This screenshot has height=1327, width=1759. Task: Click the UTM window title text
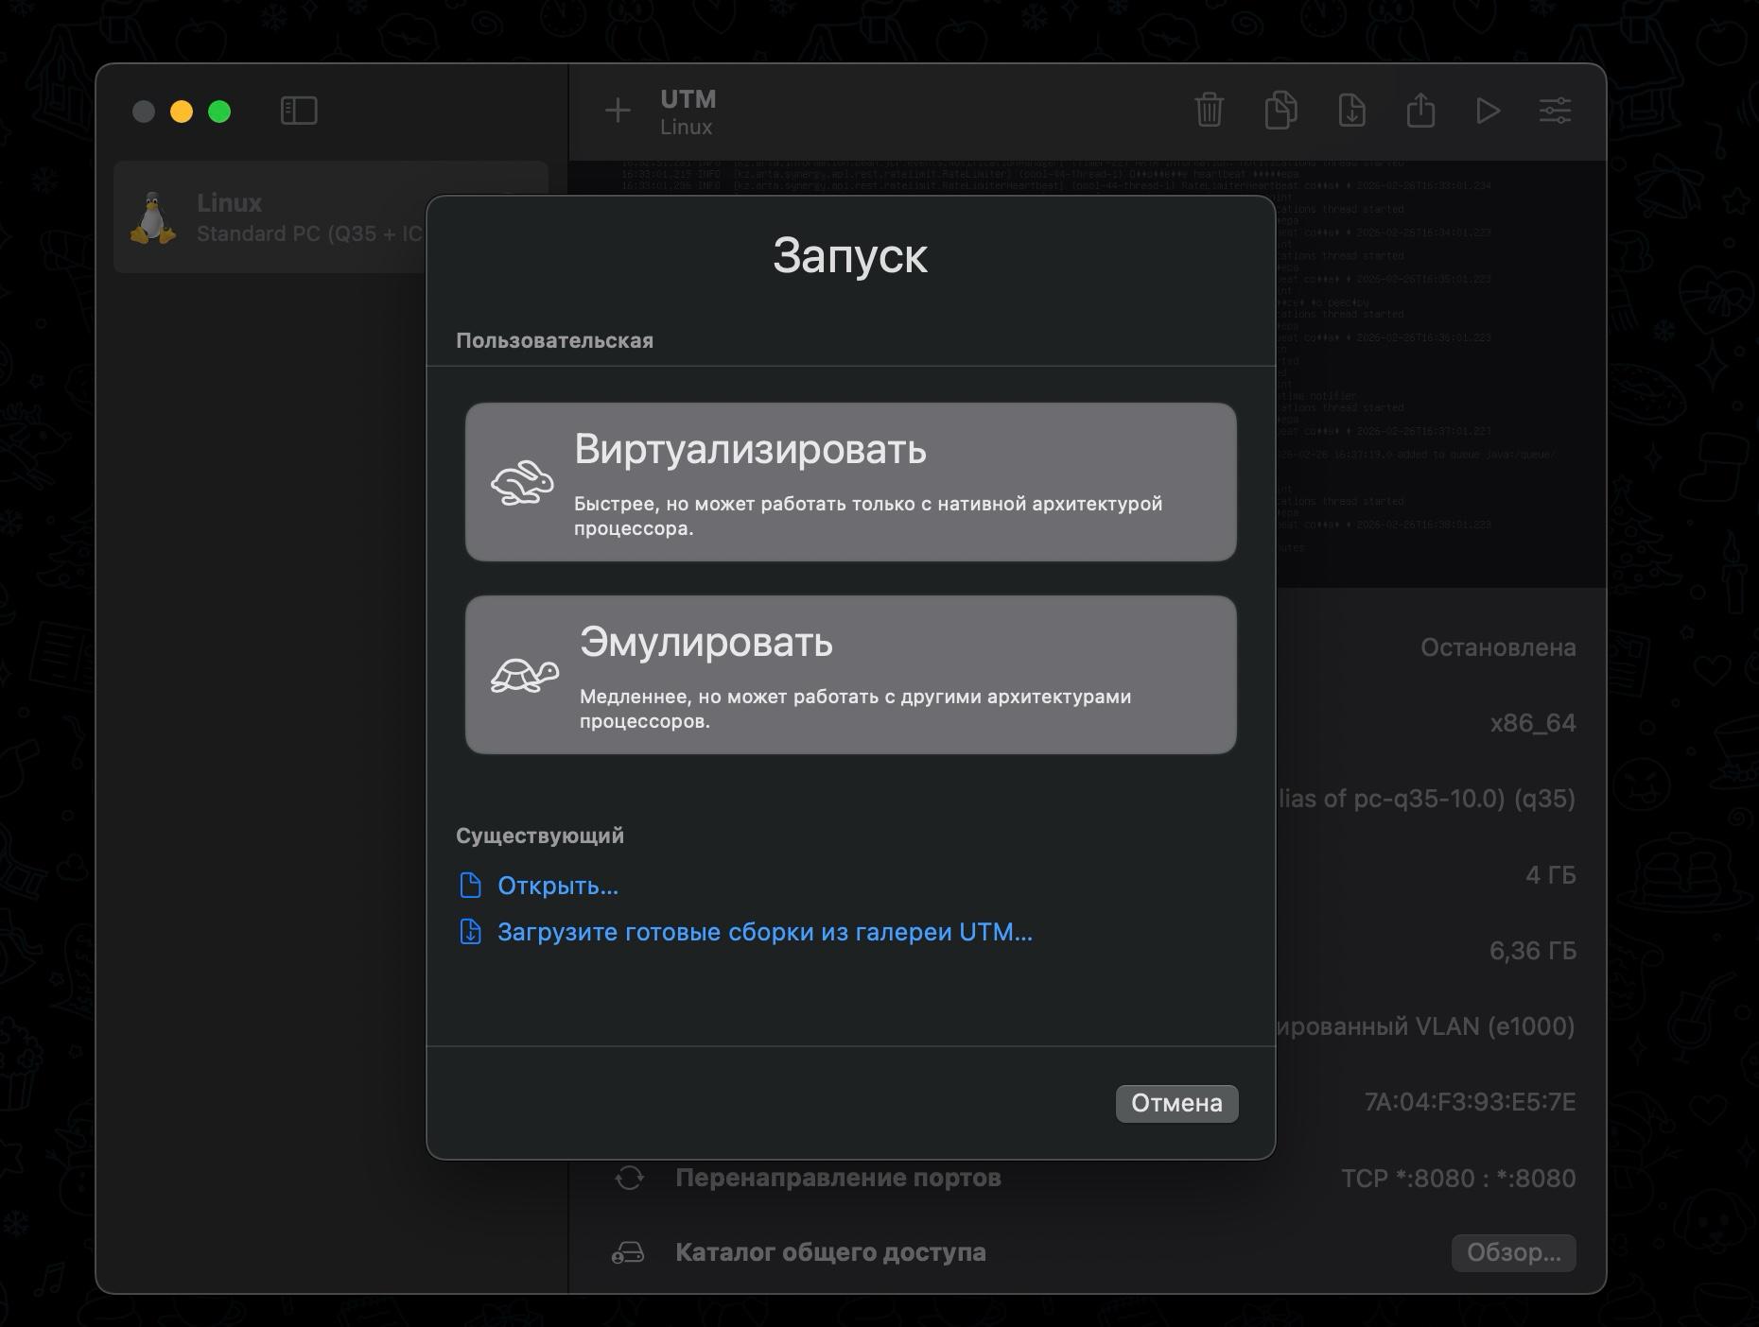688,99
